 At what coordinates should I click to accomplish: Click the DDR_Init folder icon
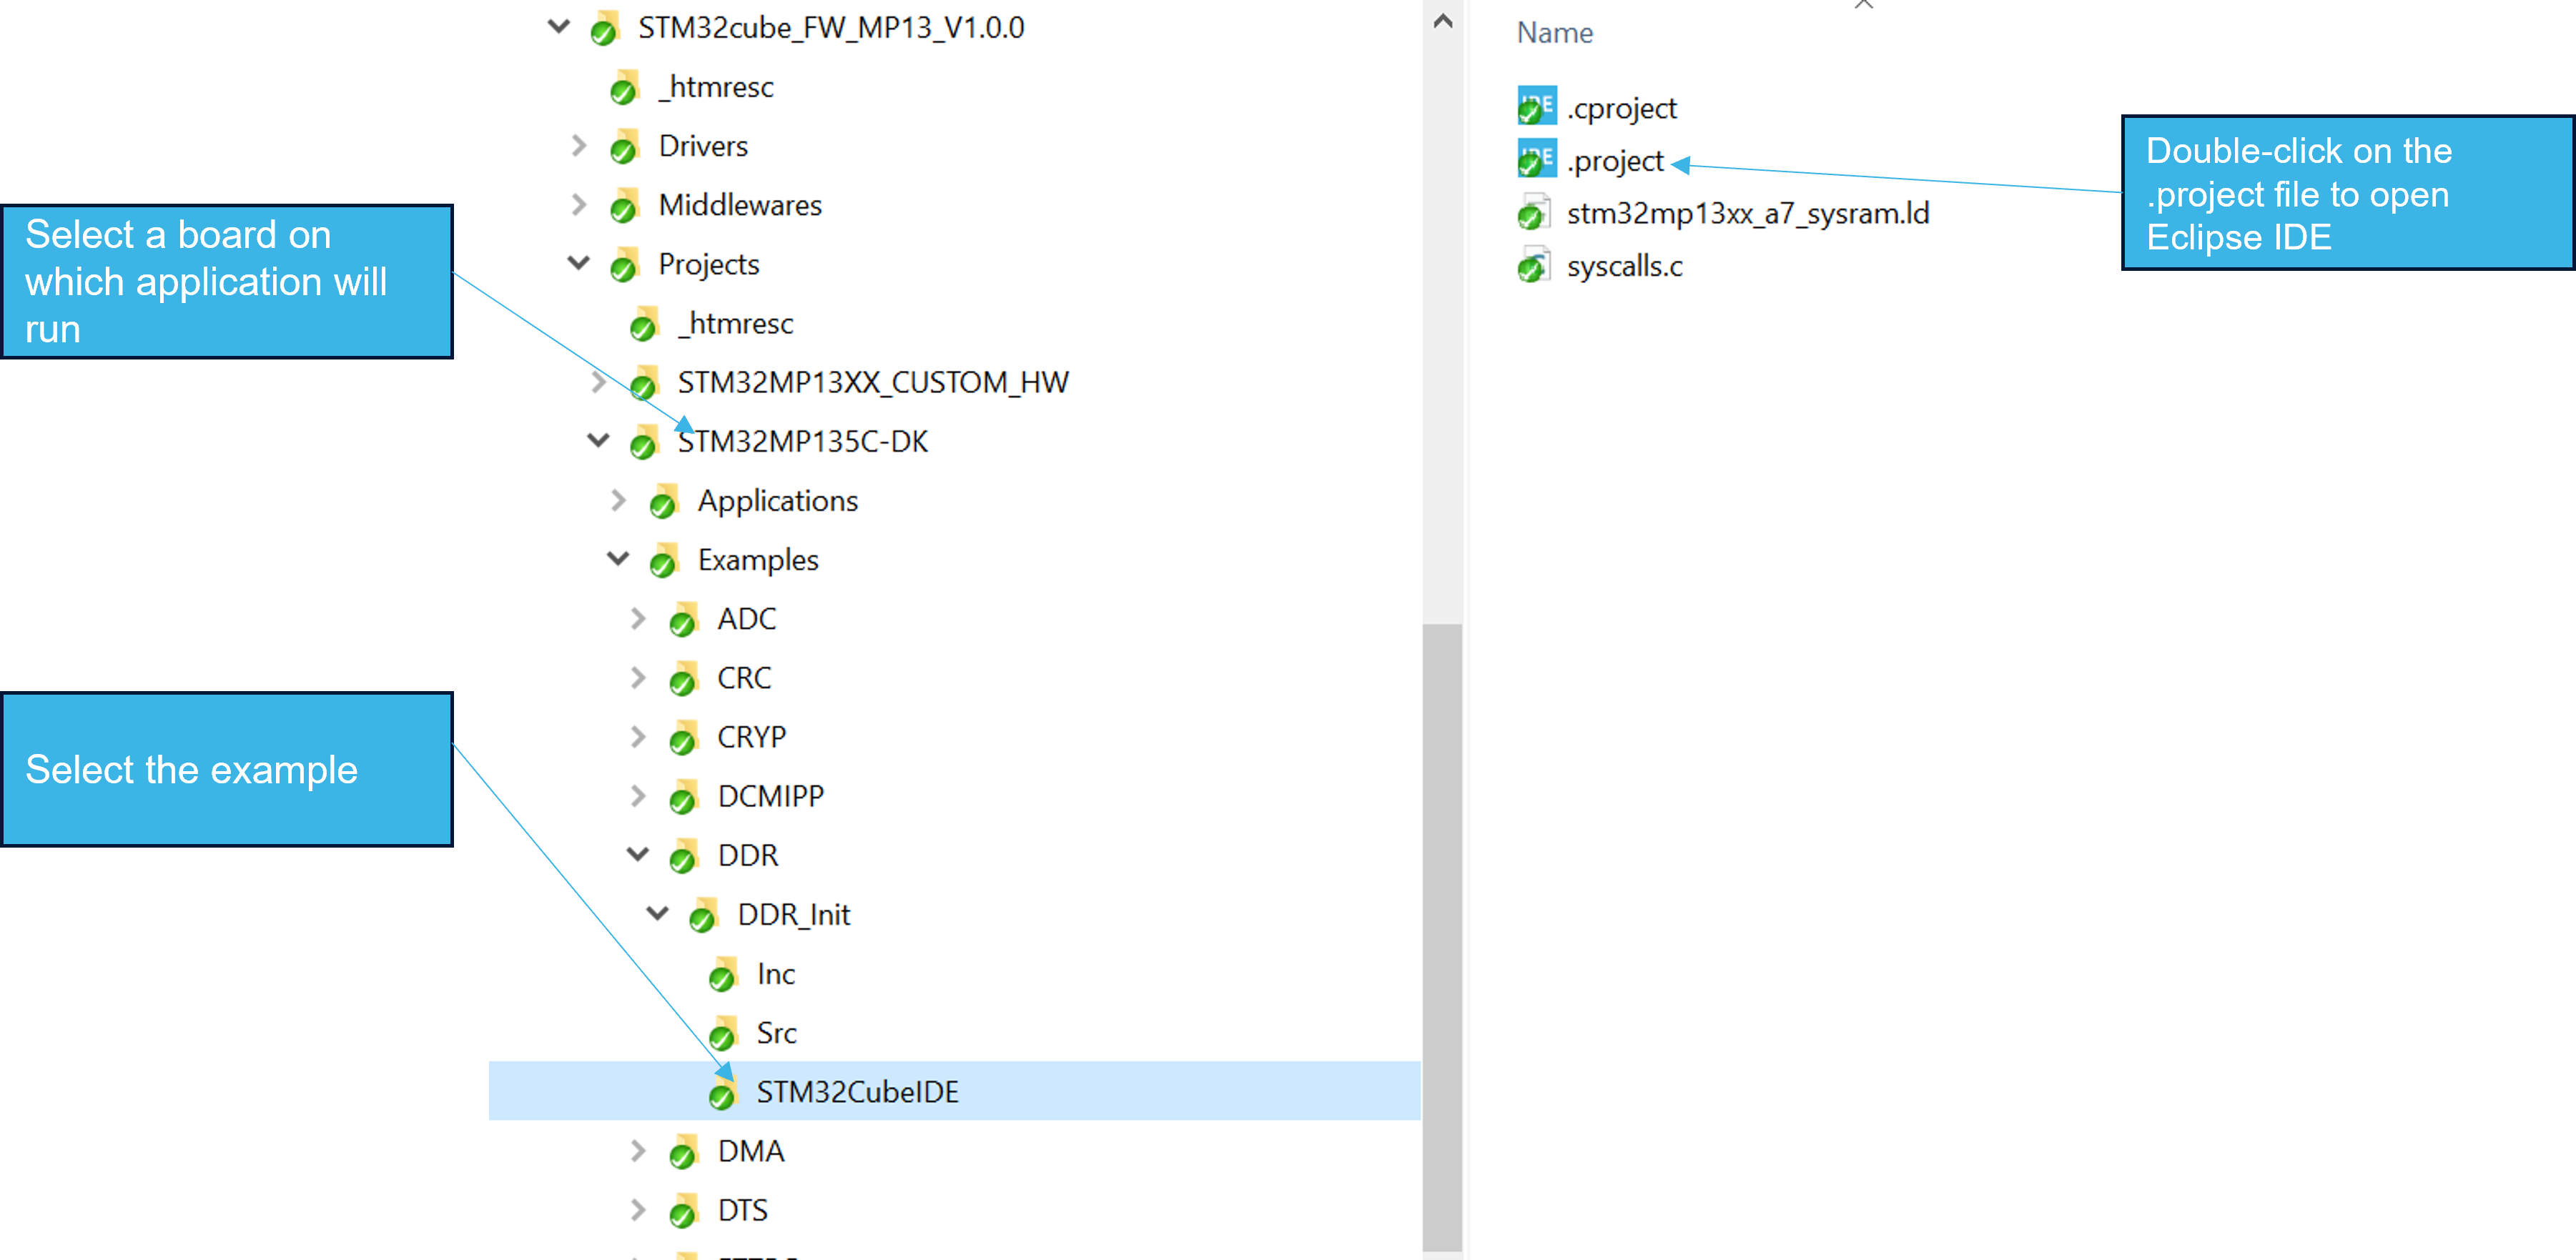click(x=704, y=914)
